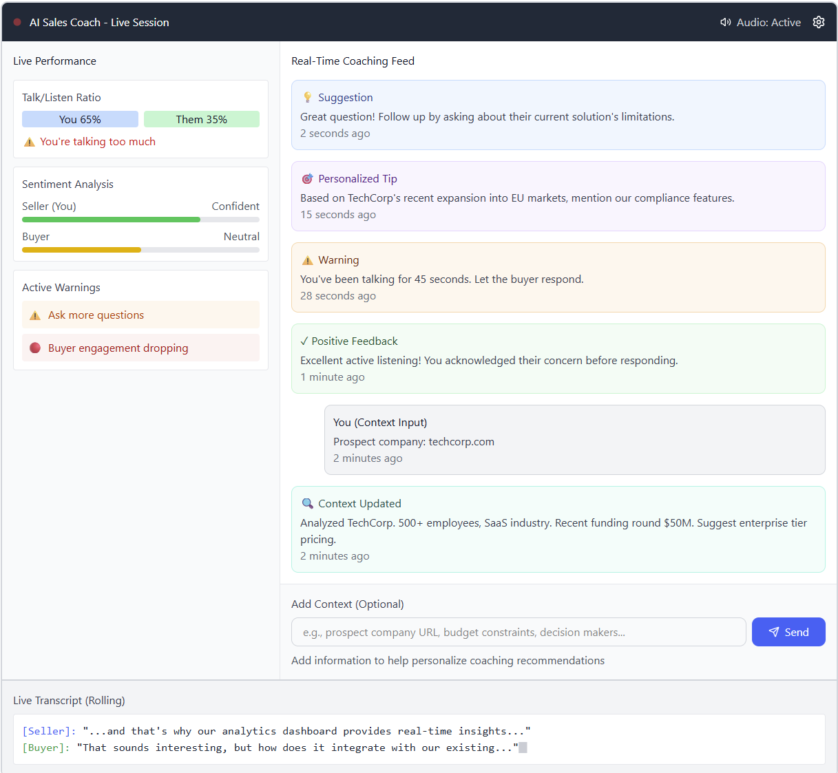Viewport: 838px width, 773px height.
Task: Collapse the Active Warnings section
Action: pyautogui.click(x=62, y=287)
